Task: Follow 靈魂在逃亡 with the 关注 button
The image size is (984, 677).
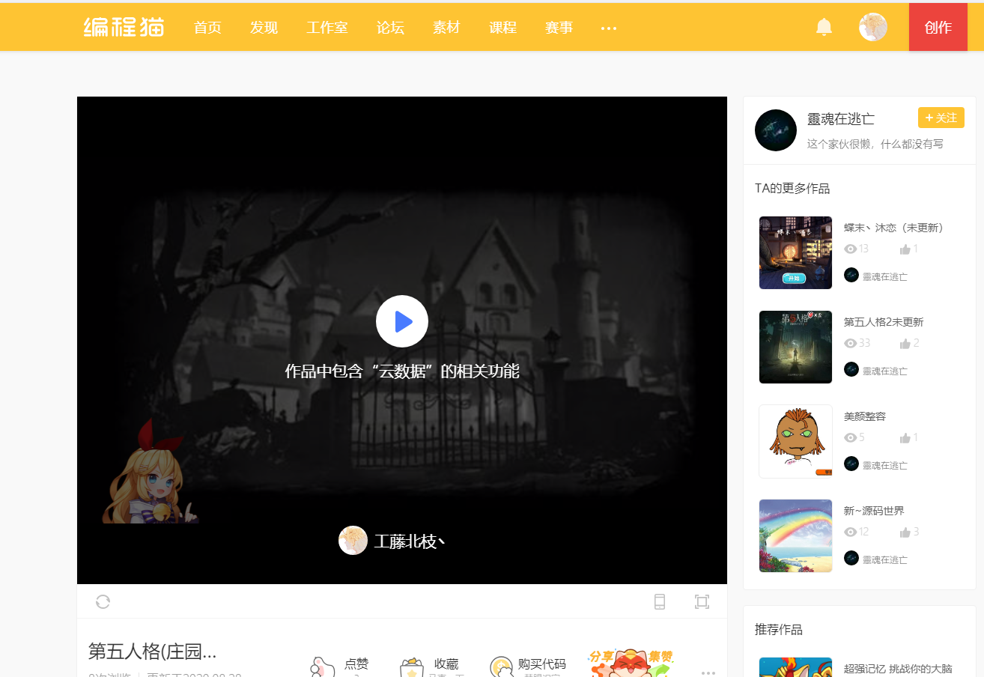Action: tap(941, 118)
